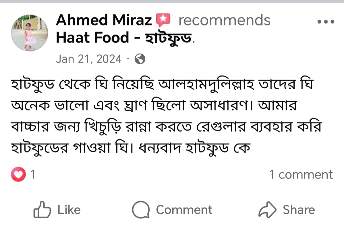The height and width of the screenshot is (230, 344).
Task: Click the Share arrow icon
Action: (x=267, y=210)
